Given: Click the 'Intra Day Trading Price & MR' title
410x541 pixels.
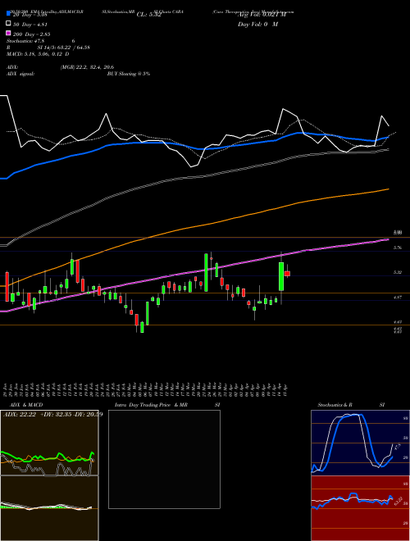Looking at the screenshot, I should (x=151, y=405).
